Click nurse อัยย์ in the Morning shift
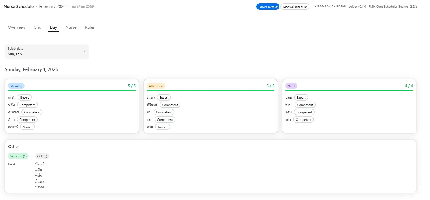 click(11, 119)
